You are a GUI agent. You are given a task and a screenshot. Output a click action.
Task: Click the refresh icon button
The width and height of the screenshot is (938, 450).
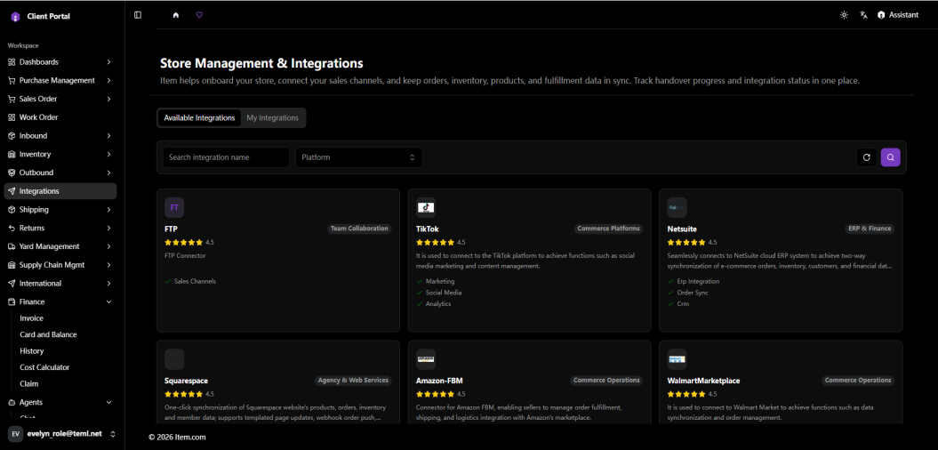click(x=866, y=157)
